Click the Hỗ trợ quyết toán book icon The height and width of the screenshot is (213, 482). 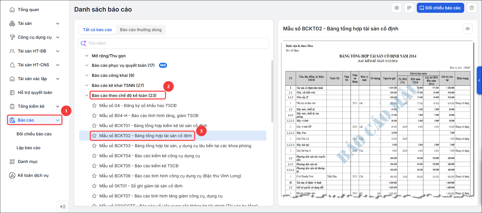click(x=12, y=92)
